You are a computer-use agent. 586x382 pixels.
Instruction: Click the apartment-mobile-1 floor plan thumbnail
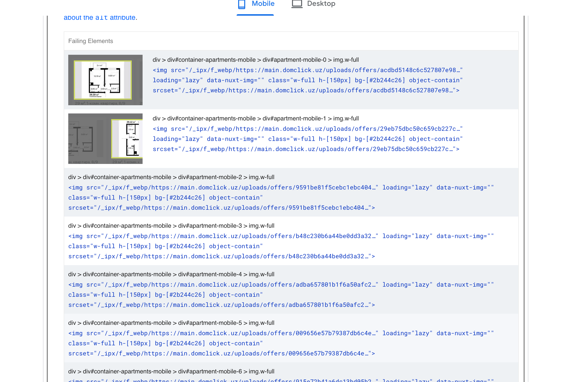pos(105,139)
